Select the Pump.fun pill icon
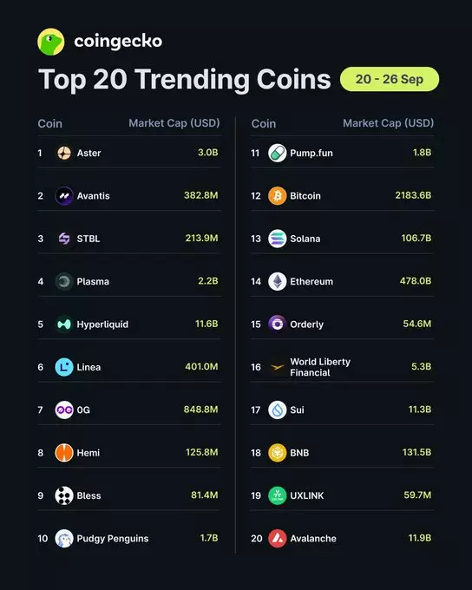Image resolution: width=472 pixels, height=590 pixels. tap(278, 154)
